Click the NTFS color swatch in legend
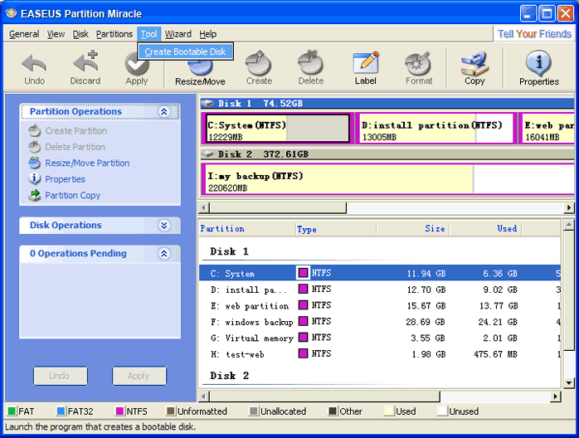This screenshot has width=579, height=438. [x=119, y=411]
